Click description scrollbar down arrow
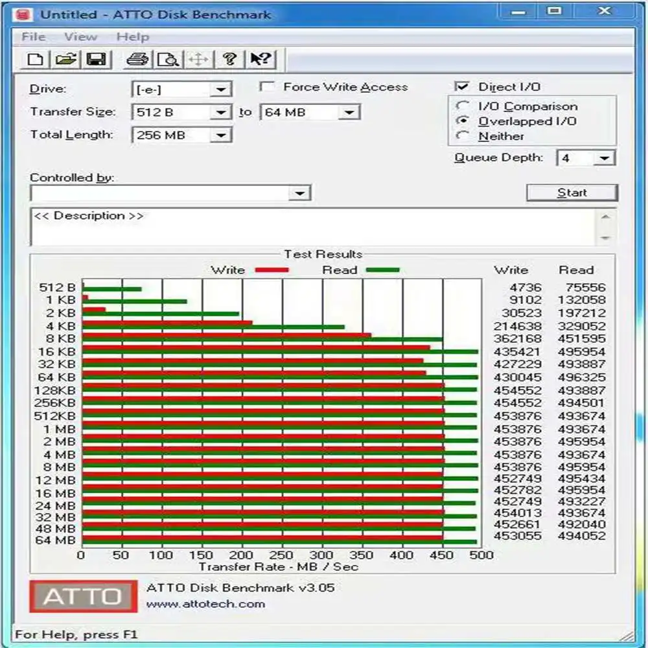Image resolution: width=648 pixels, height=648 pixels. tap(605, 238)
